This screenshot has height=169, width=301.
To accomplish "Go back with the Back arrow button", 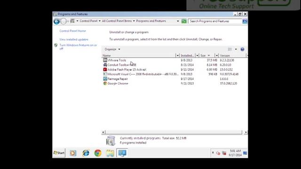I will click(x=56, y=22).
